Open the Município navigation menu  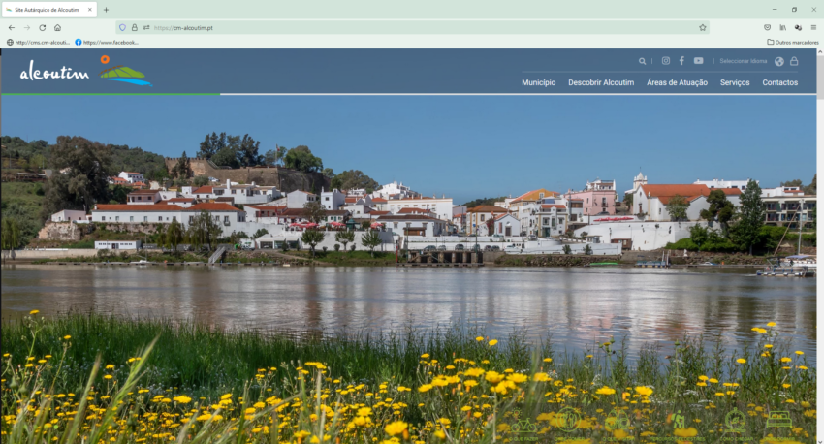pyautogui.click(x=539, y=82)
